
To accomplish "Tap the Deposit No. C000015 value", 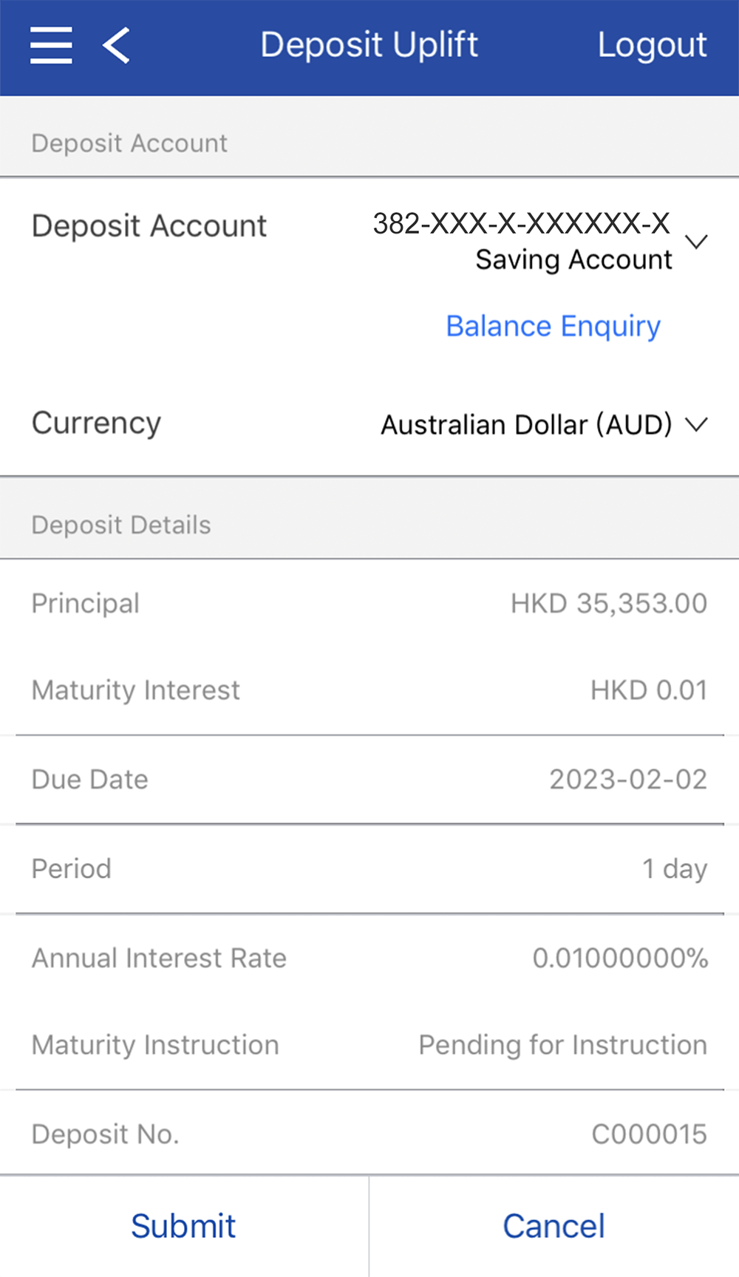I will (649, 1134).
